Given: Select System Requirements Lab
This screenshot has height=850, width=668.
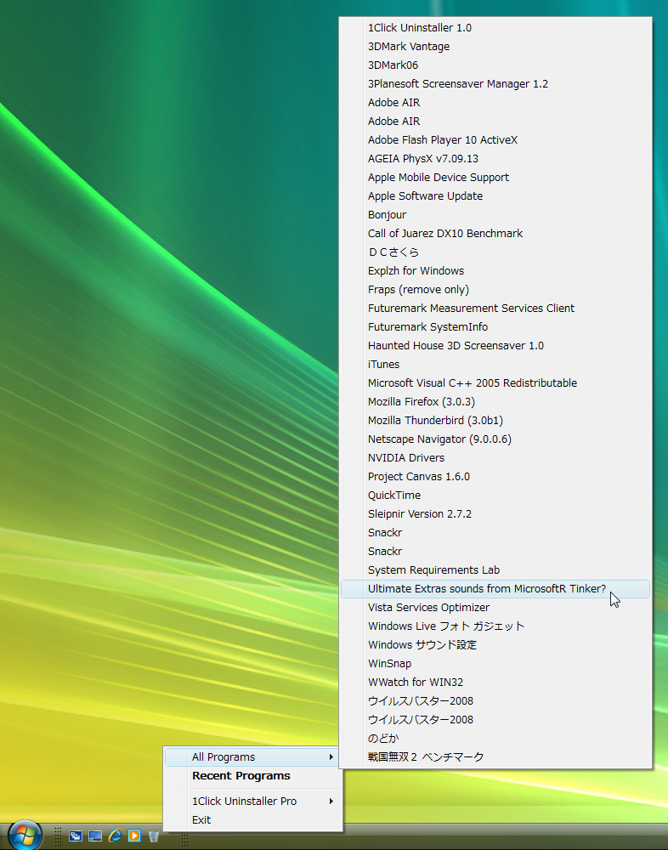Looking at the screenshot, I should (x=495, y=570).
